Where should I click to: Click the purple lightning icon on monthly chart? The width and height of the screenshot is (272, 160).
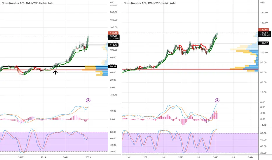tap(88, 100)
